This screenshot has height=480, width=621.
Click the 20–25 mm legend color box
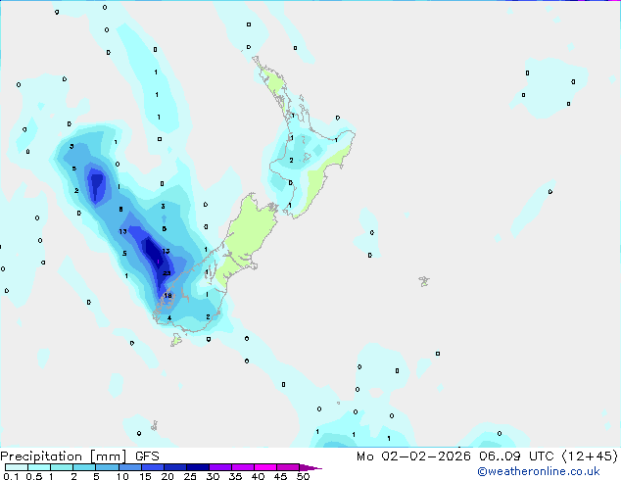(x=175, y=467)
